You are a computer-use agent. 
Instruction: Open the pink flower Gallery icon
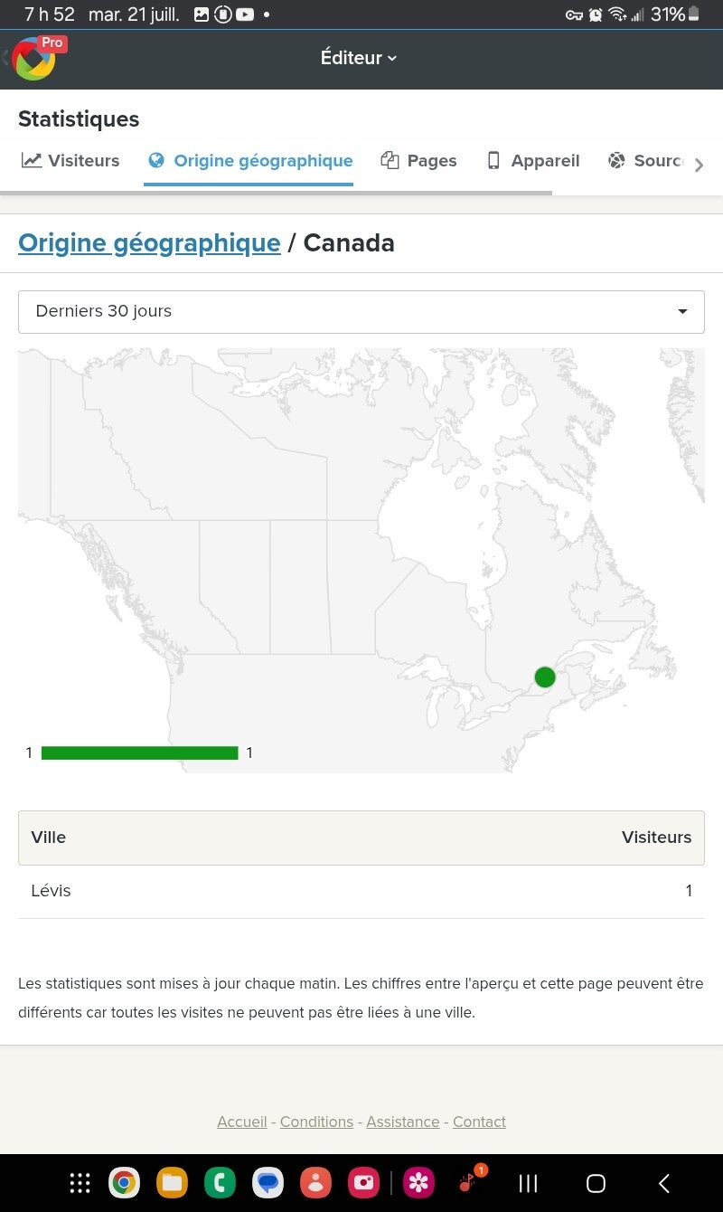(418, 1182)
